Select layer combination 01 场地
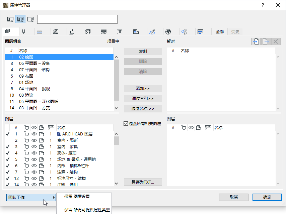This screenshot has width=286, height=214. click(59, 83)
